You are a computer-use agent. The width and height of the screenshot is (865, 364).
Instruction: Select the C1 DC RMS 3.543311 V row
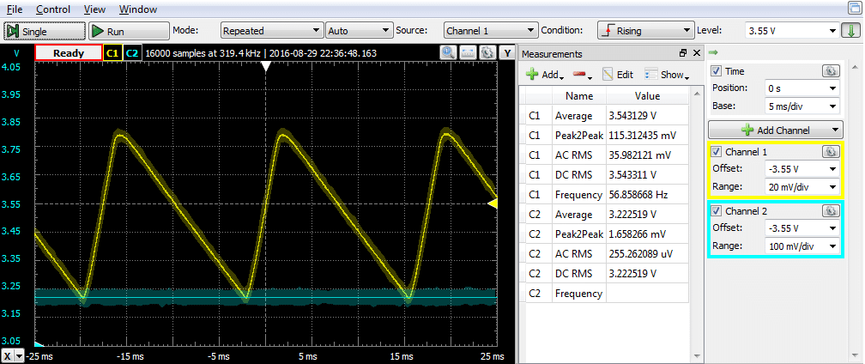[607, 175]
